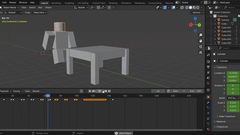This screenshot has height=135, width=240.
Task: Open the Object properties tab (orange square)
Action: click(x=208, y=97)
